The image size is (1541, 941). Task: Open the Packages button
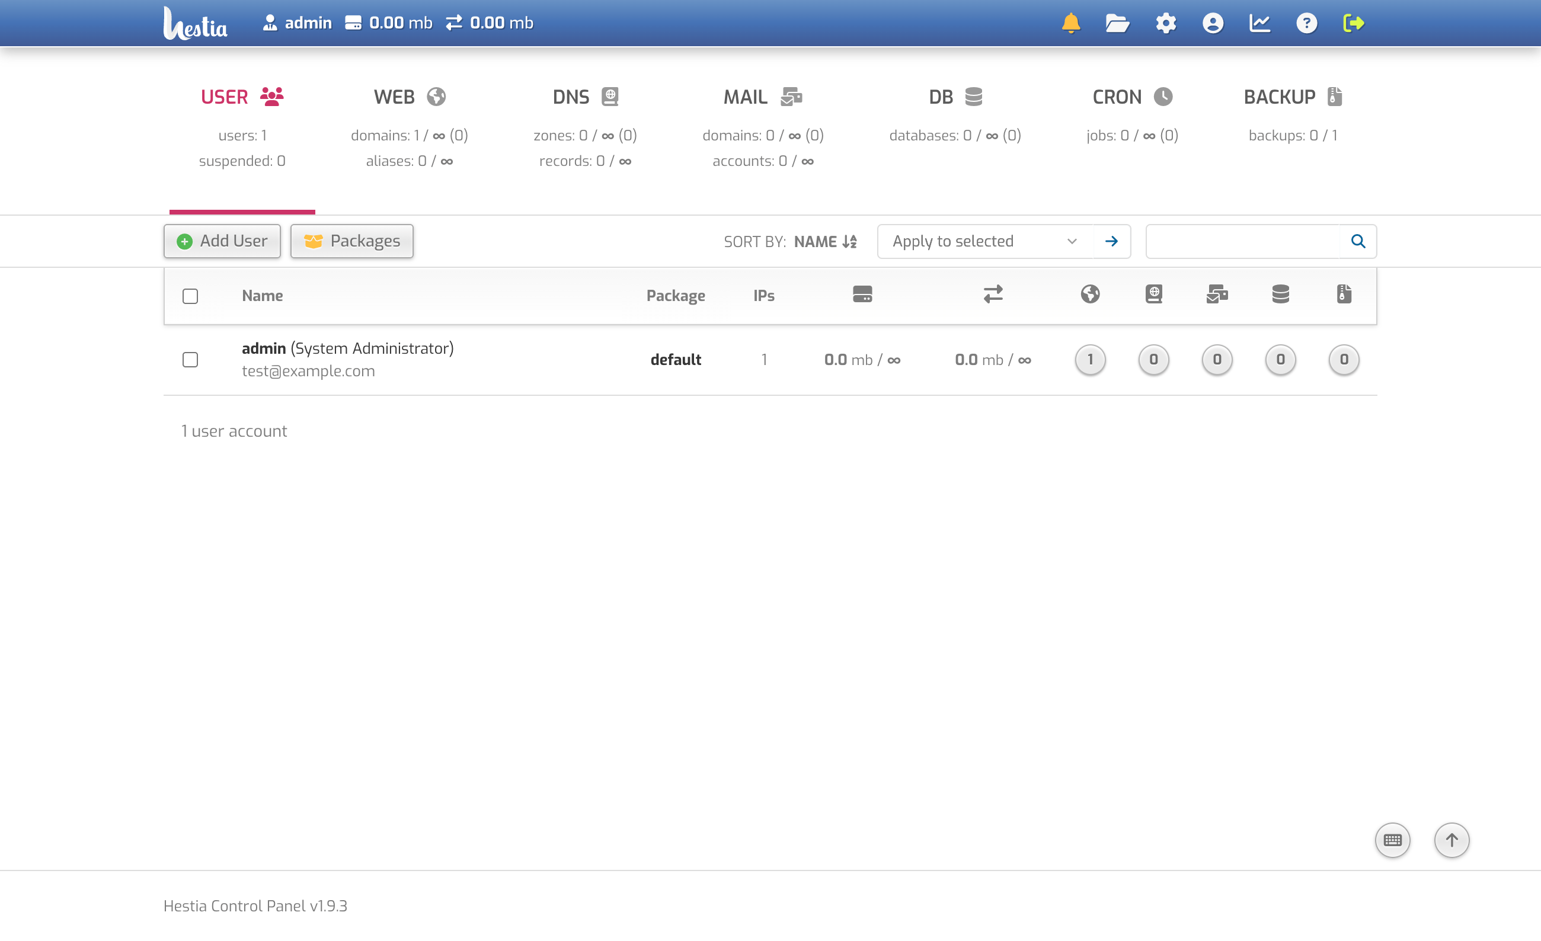(x=351, y=241)
